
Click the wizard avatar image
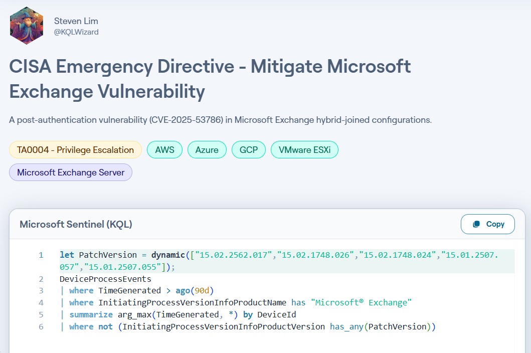[27, 26]
